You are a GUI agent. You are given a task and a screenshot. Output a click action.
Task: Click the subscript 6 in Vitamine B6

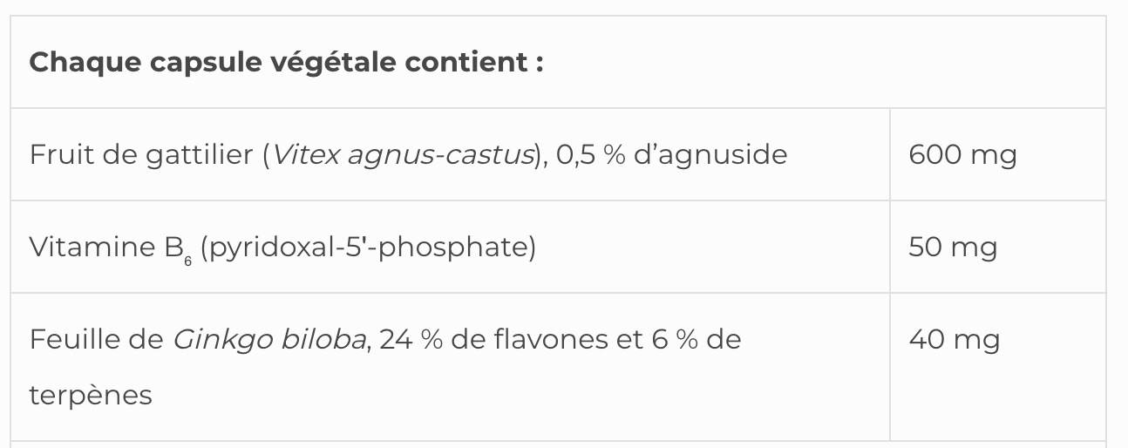(x=187, y=259)
